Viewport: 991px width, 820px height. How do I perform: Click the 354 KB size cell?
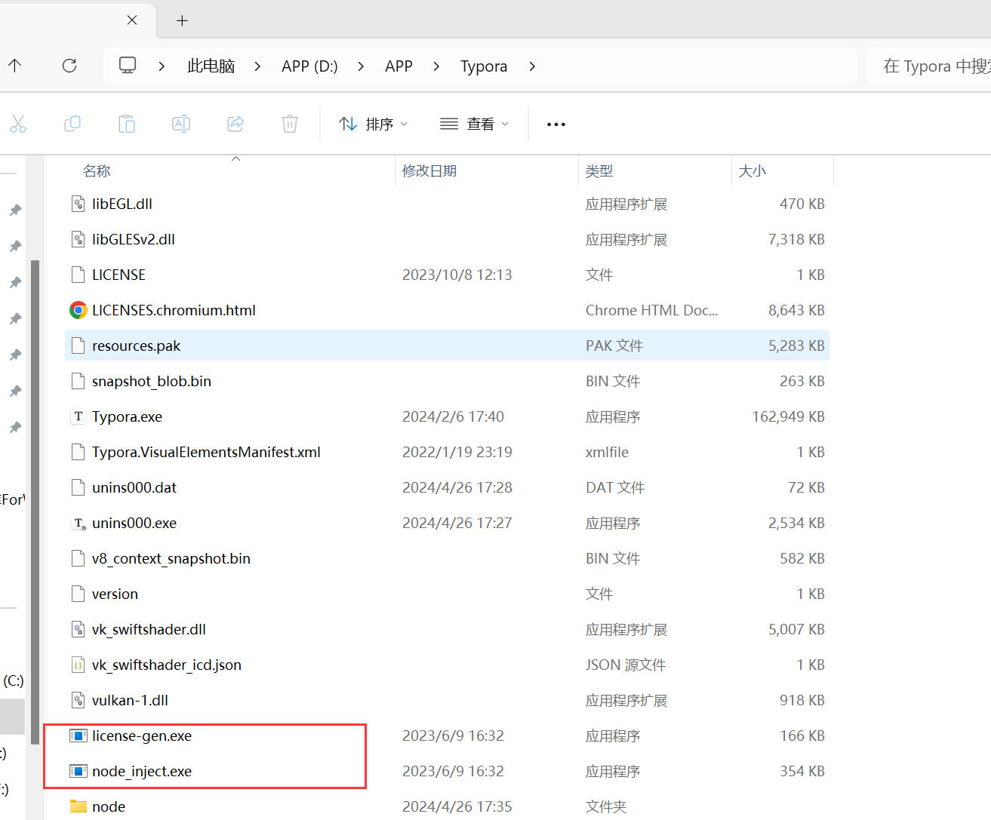[x=802, y=771]
